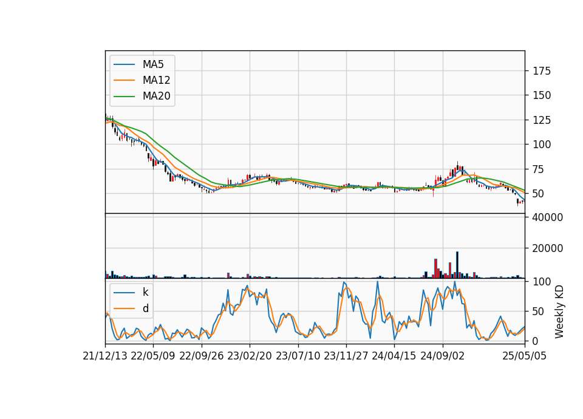The image size is (583, 419).
Task: Click the 40000 volume axis label
Action: click(548, 217)
